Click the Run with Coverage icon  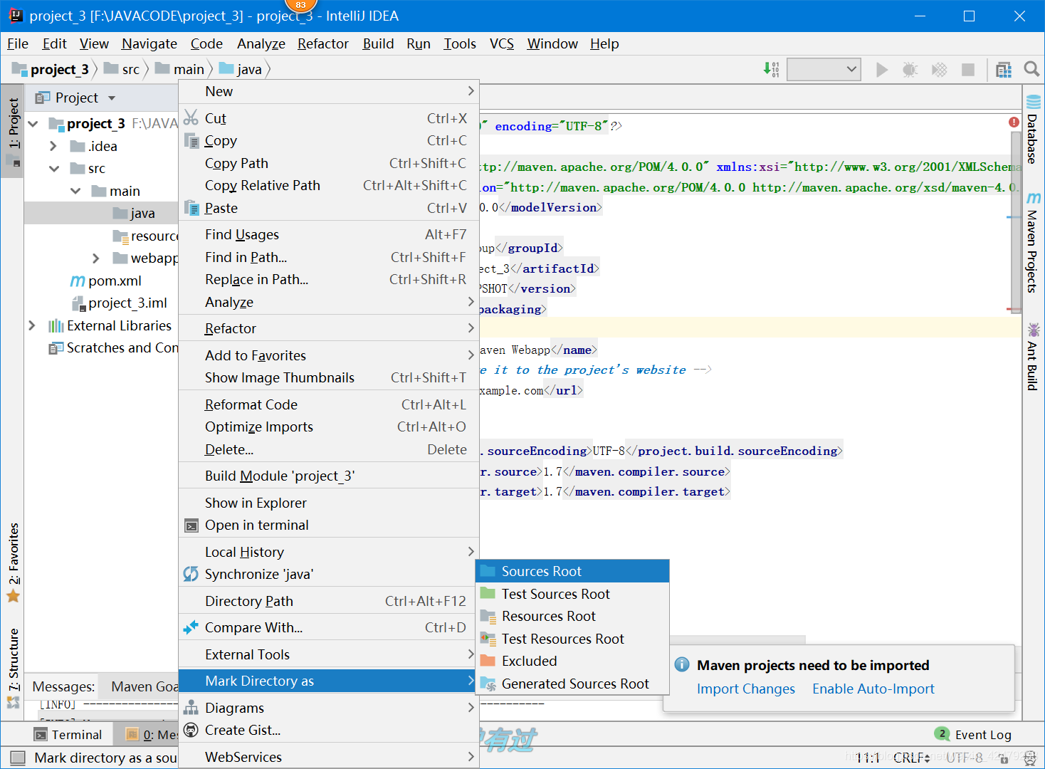click(x=940, y=70)
